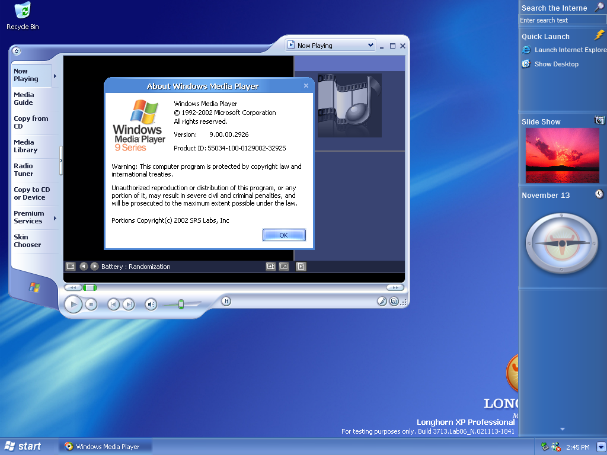Skip to the previous track

tap(113, 305)
